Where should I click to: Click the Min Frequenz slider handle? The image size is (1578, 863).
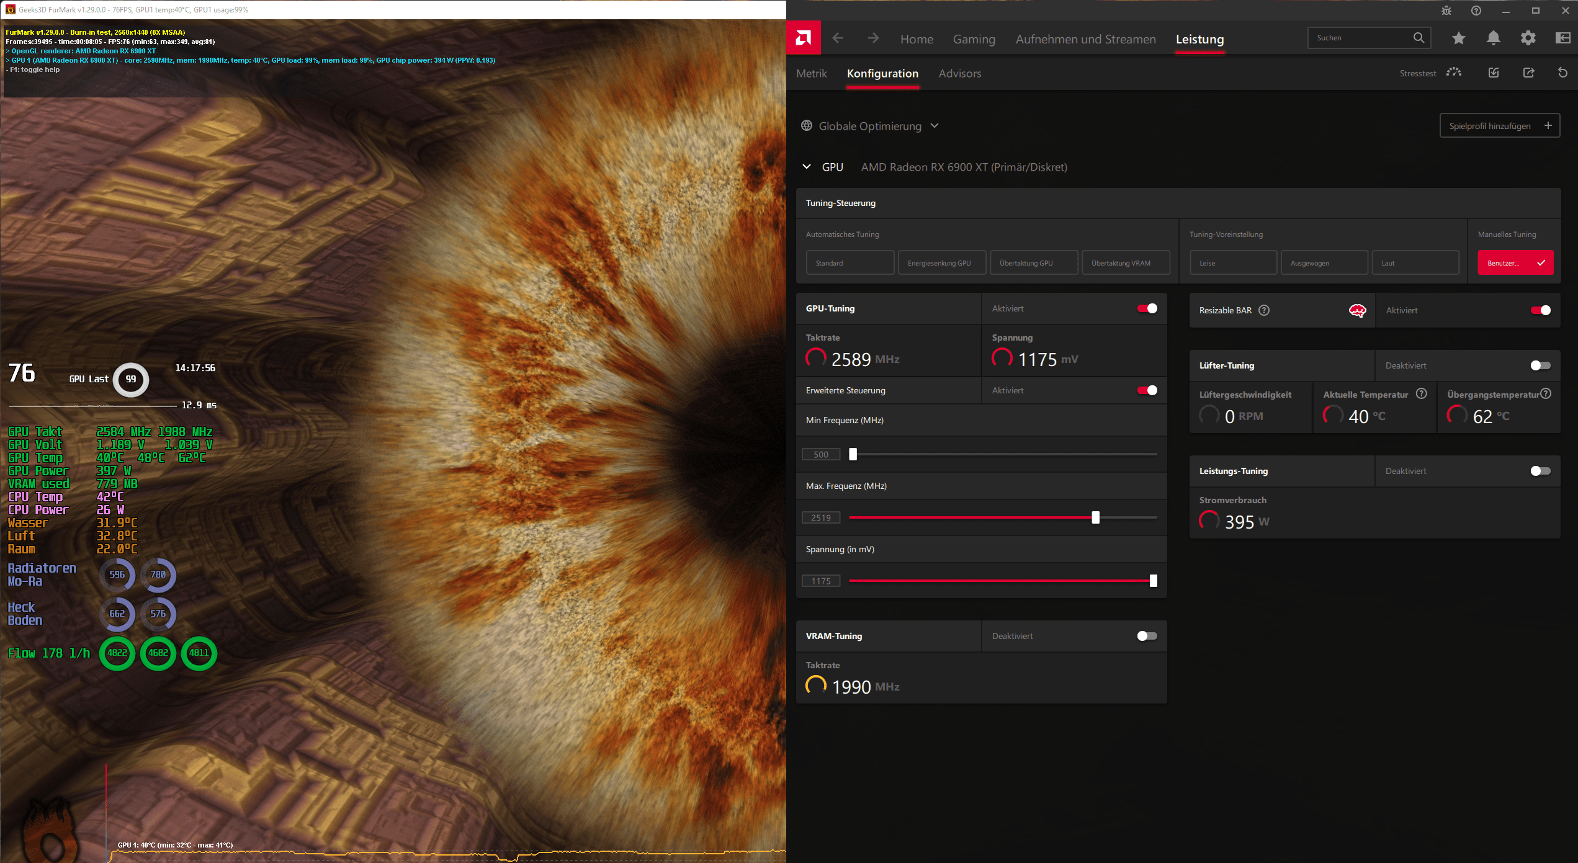pos(853,454)
